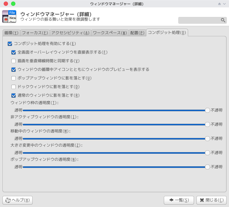
Task: Switch to the 循環 tab
Action: (x=11, y=33)
